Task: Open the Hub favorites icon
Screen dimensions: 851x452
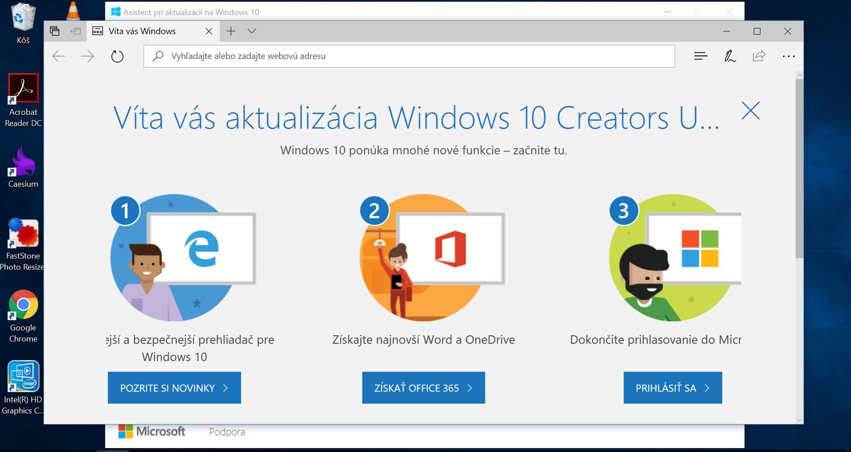Action: 701,56
